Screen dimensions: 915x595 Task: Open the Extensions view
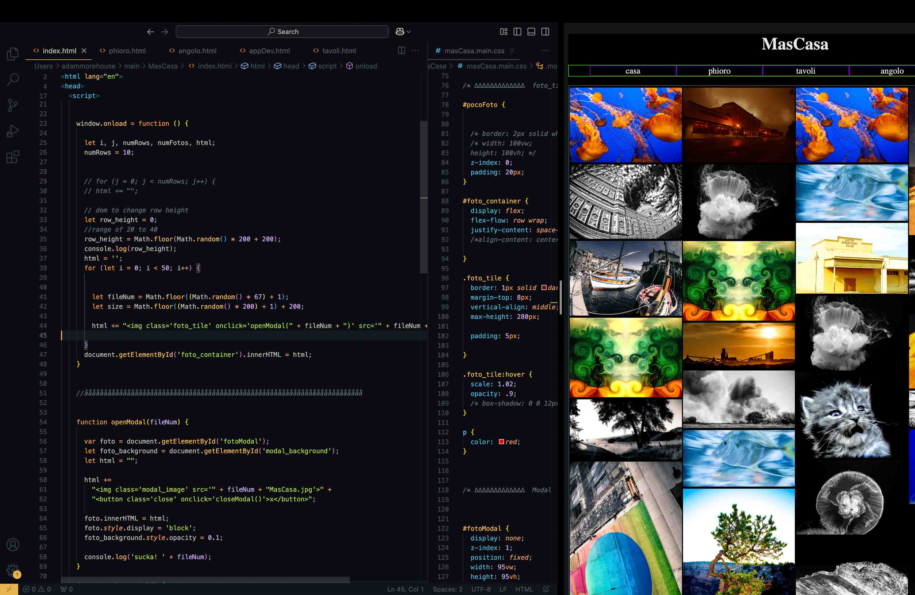coord(13,157)
